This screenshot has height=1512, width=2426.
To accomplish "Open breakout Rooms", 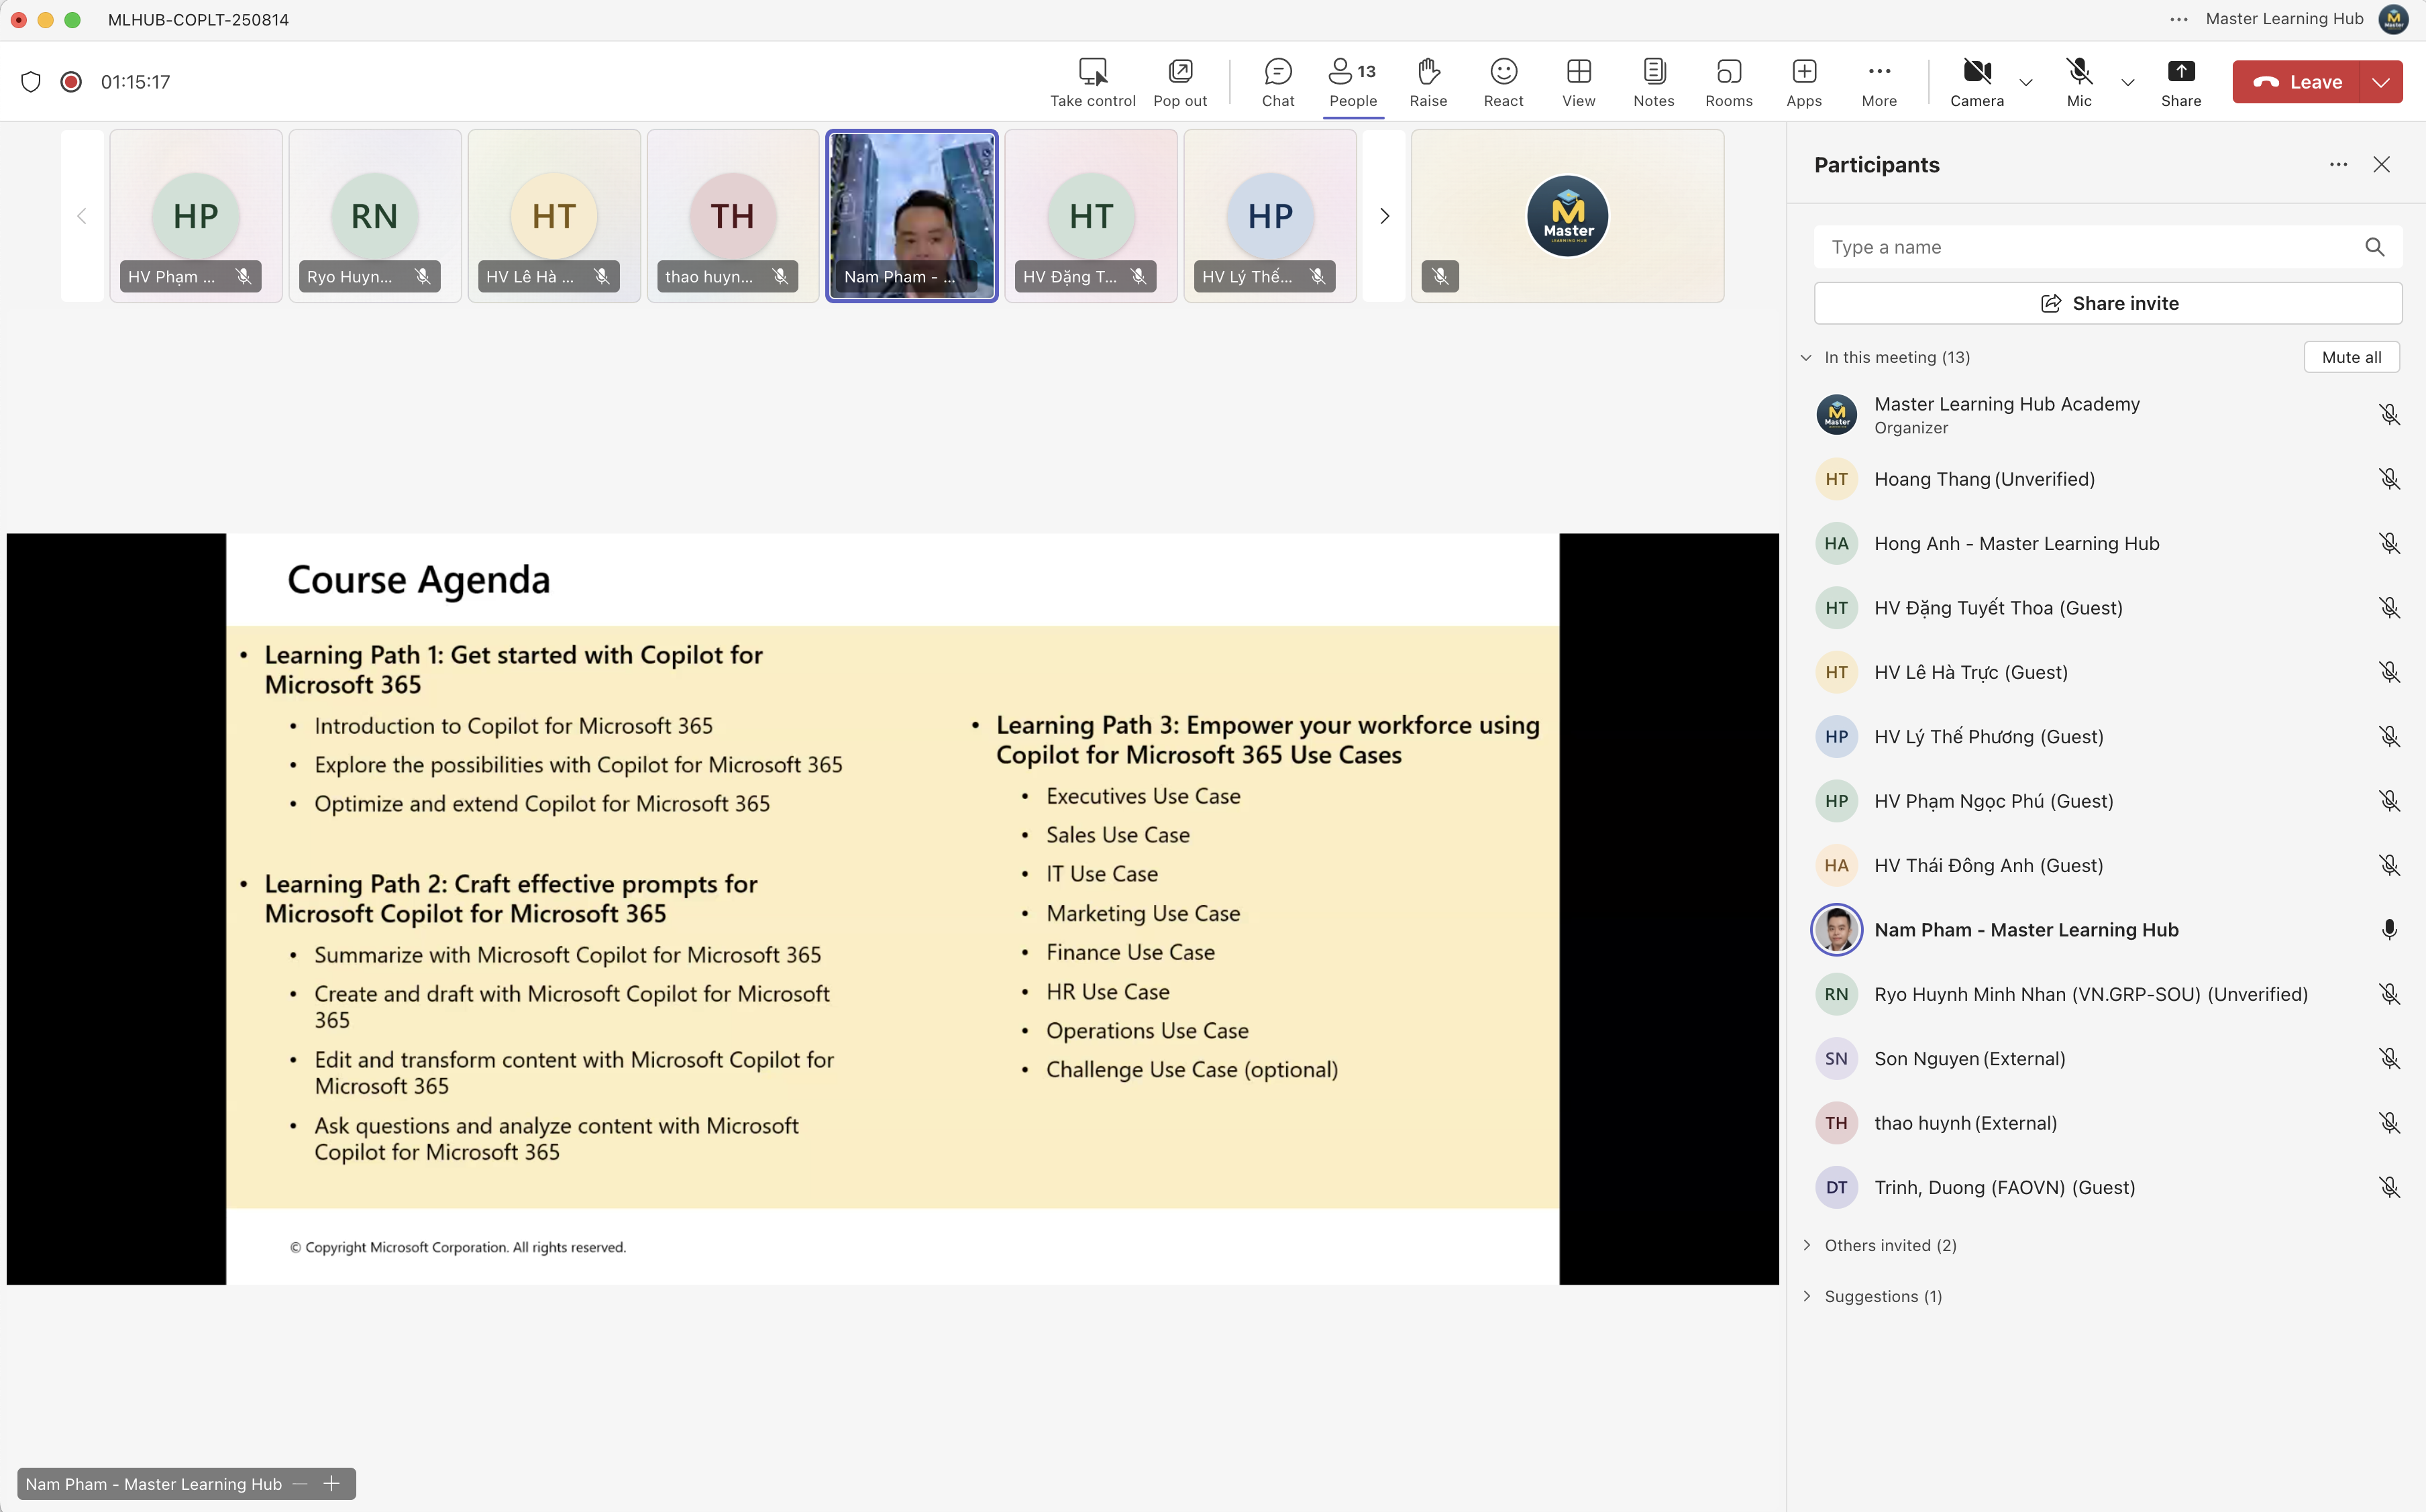I will pos(1728,82).
